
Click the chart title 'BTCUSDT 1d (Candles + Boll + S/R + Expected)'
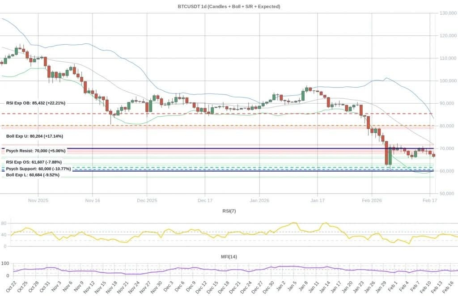[229, 6]
